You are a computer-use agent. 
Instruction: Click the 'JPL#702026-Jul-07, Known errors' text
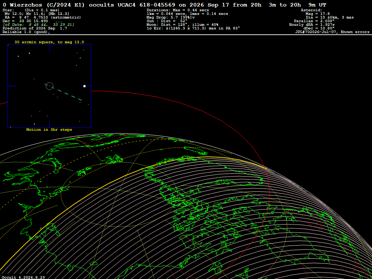tap(331, 32)
